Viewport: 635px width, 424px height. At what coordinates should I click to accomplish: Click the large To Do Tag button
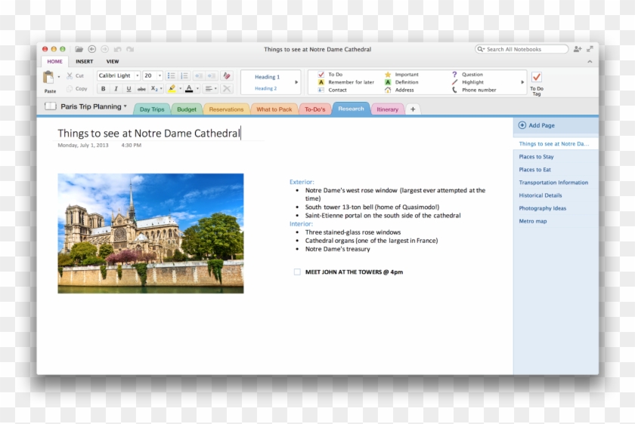click(x=537, y=84)
